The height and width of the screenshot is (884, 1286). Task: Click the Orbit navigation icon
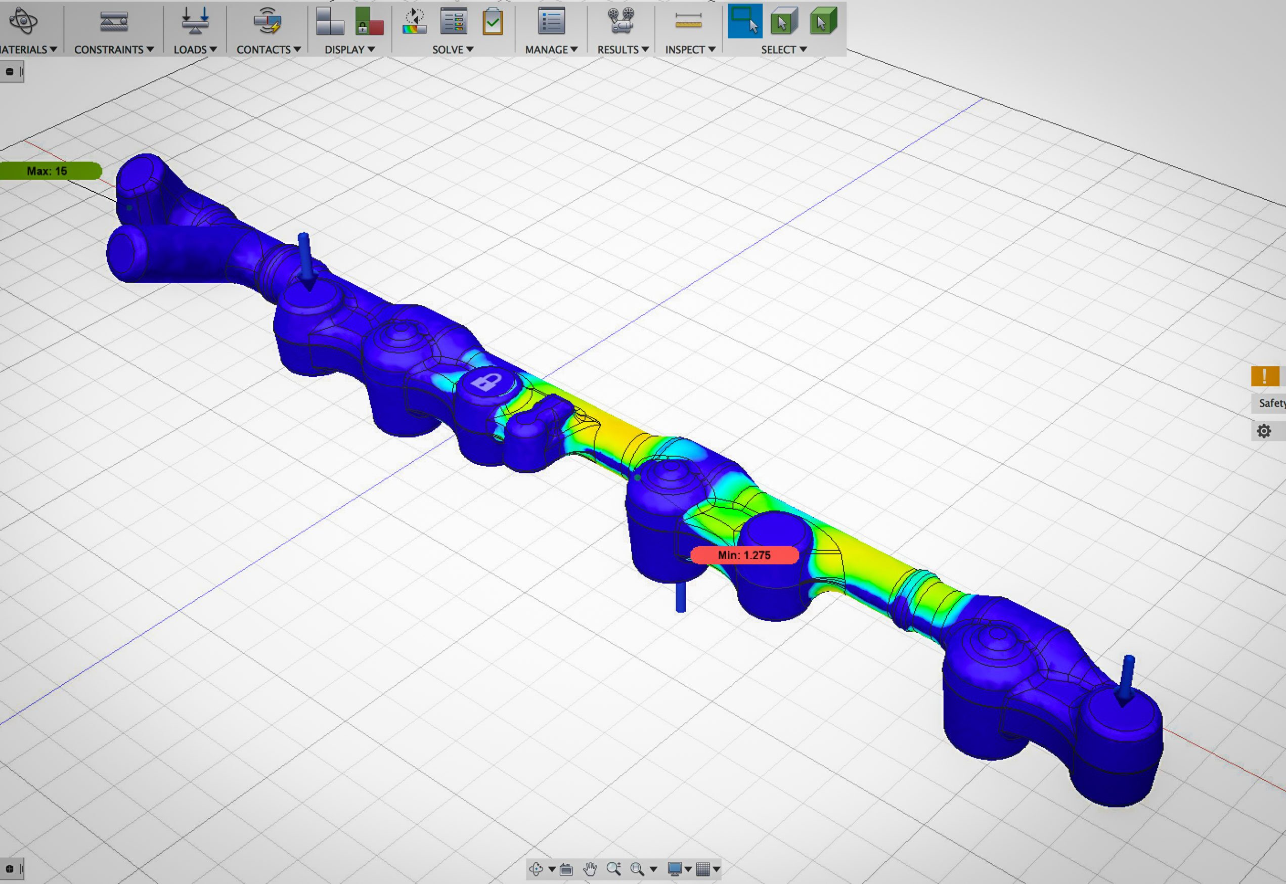coord(536,868)
